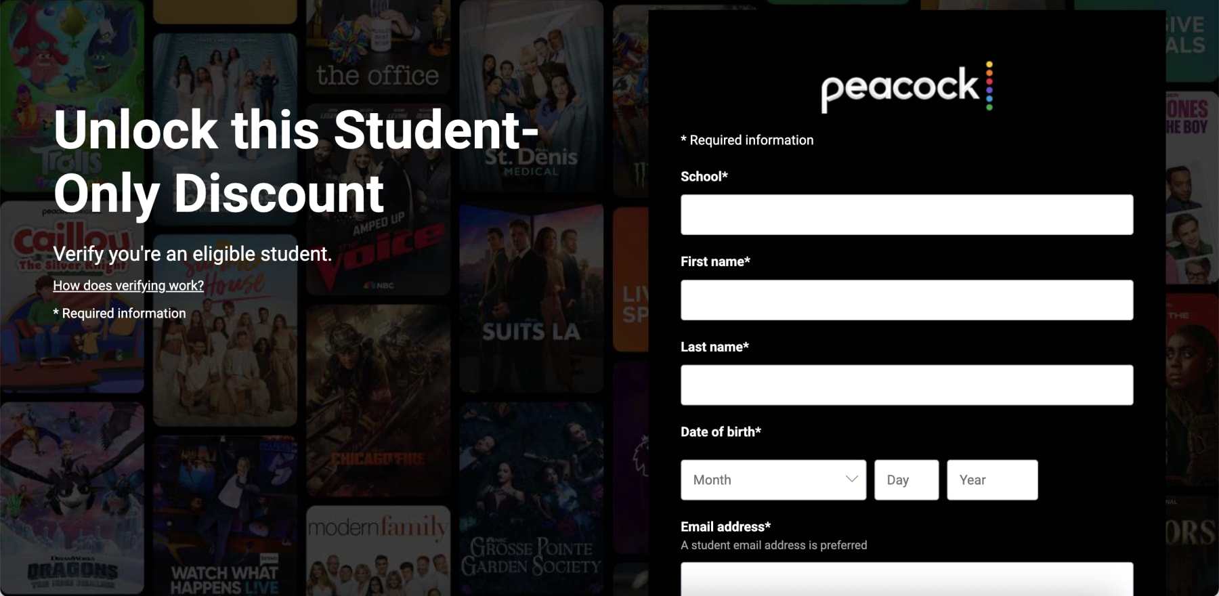Click the Caillou poster thumbnail
The image size is (1219, 596).
coord(72,297)
